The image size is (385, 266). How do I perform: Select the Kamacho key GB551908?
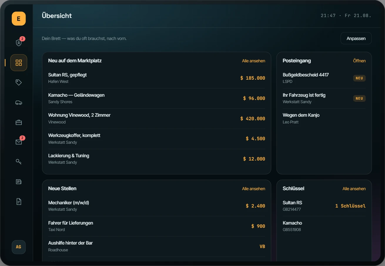324,226
